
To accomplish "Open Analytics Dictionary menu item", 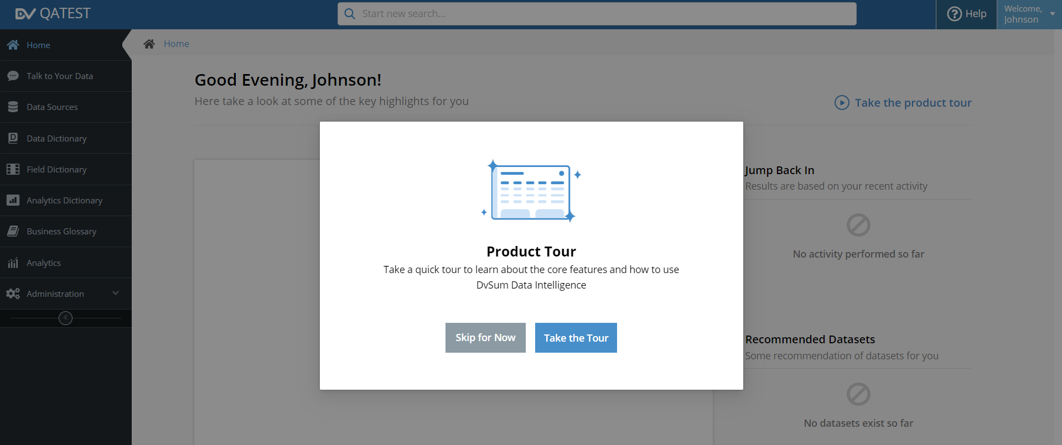I will coord(65,200).
